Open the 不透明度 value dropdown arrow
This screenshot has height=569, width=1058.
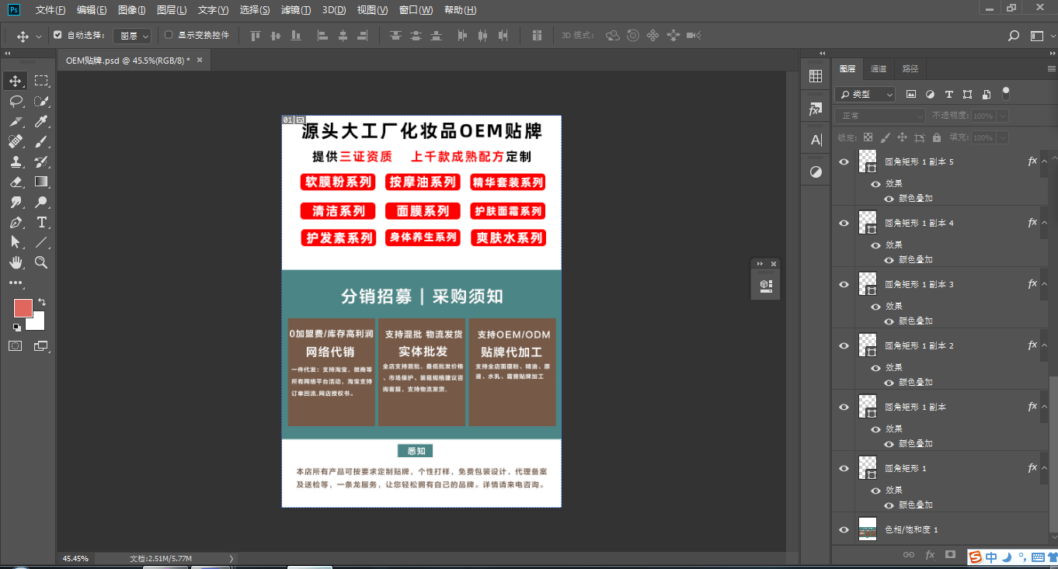1003,116
